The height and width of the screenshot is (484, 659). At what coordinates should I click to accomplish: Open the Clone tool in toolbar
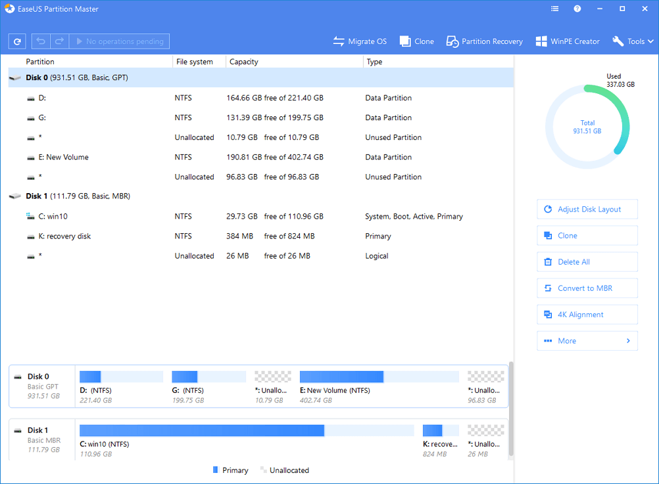[416, 41]
